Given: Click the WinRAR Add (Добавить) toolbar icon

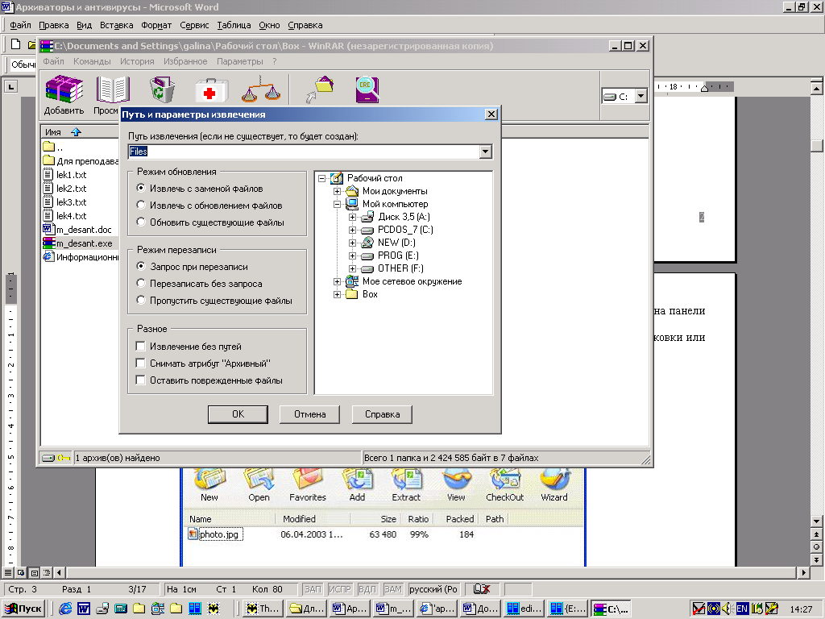Looking at the screenshot, I should (64, 89).
